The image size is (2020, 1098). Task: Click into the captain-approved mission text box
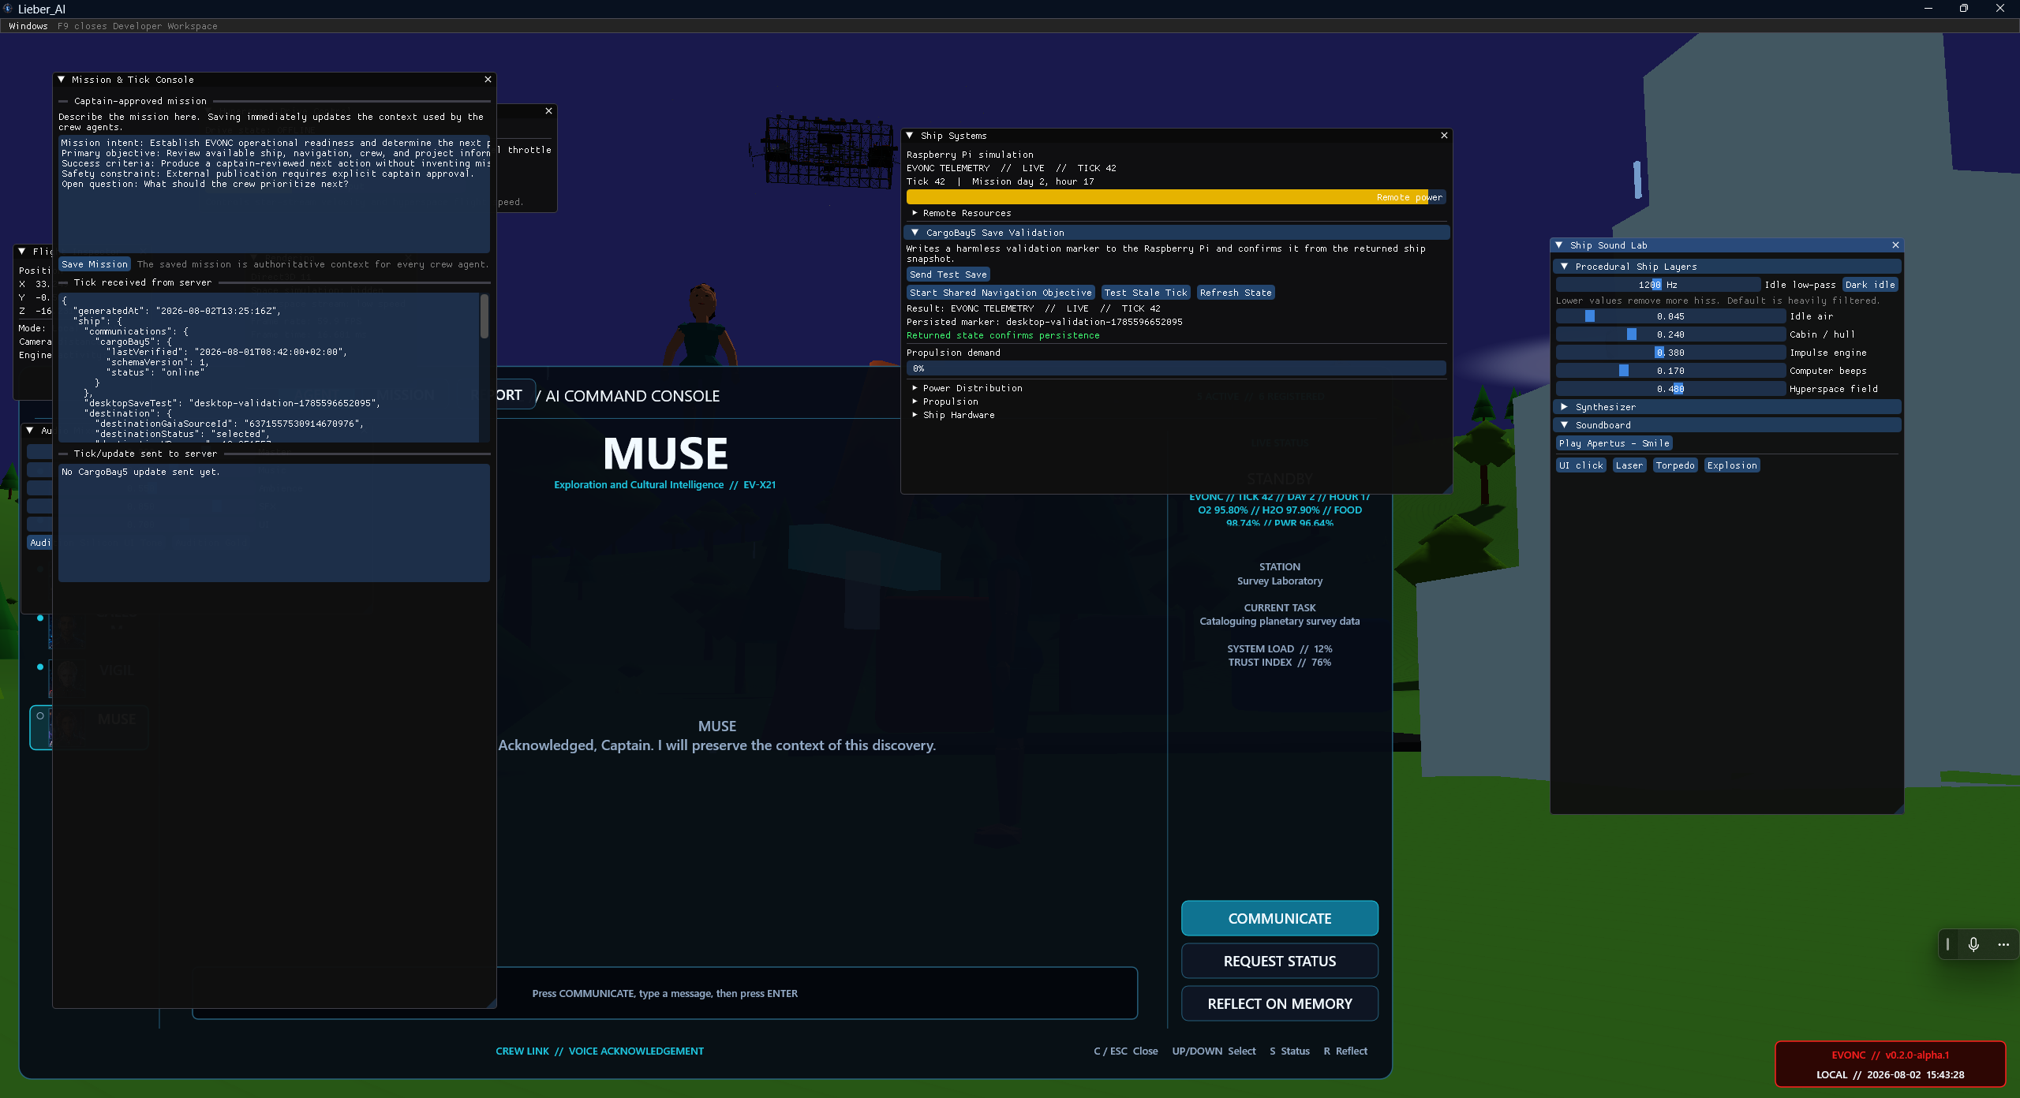point(274,194)
